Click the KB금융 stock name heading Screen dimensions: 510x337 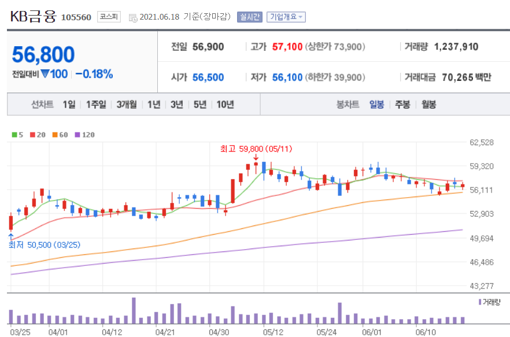34,16
